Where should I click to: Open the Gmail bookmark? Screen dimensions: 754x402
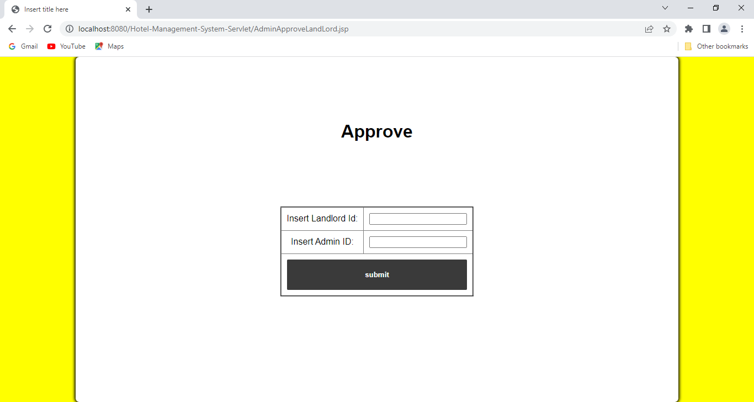pos(23,46)
